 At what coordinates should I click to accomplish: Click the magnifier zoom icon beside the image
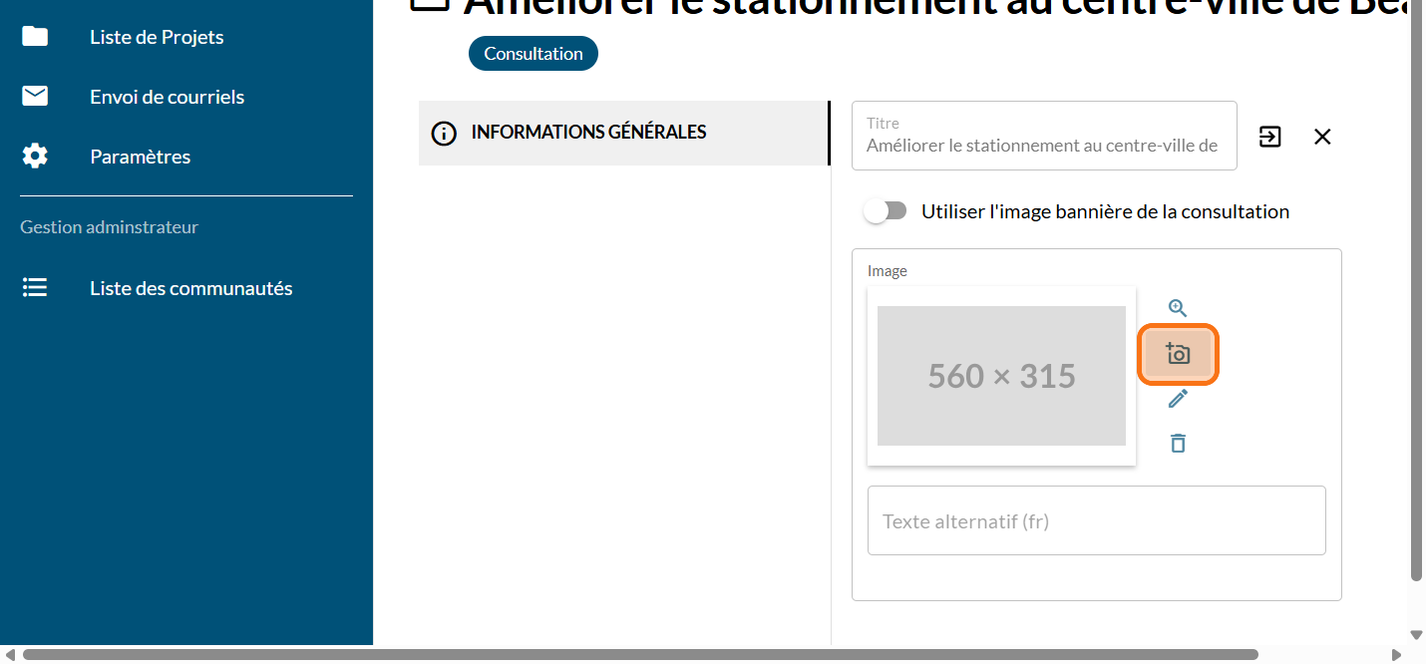pos(1178,309)
